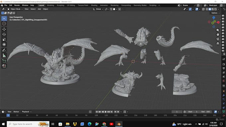Click the add view layer icon
This screenshot has width=226, height=127.
tap(221, 5)
